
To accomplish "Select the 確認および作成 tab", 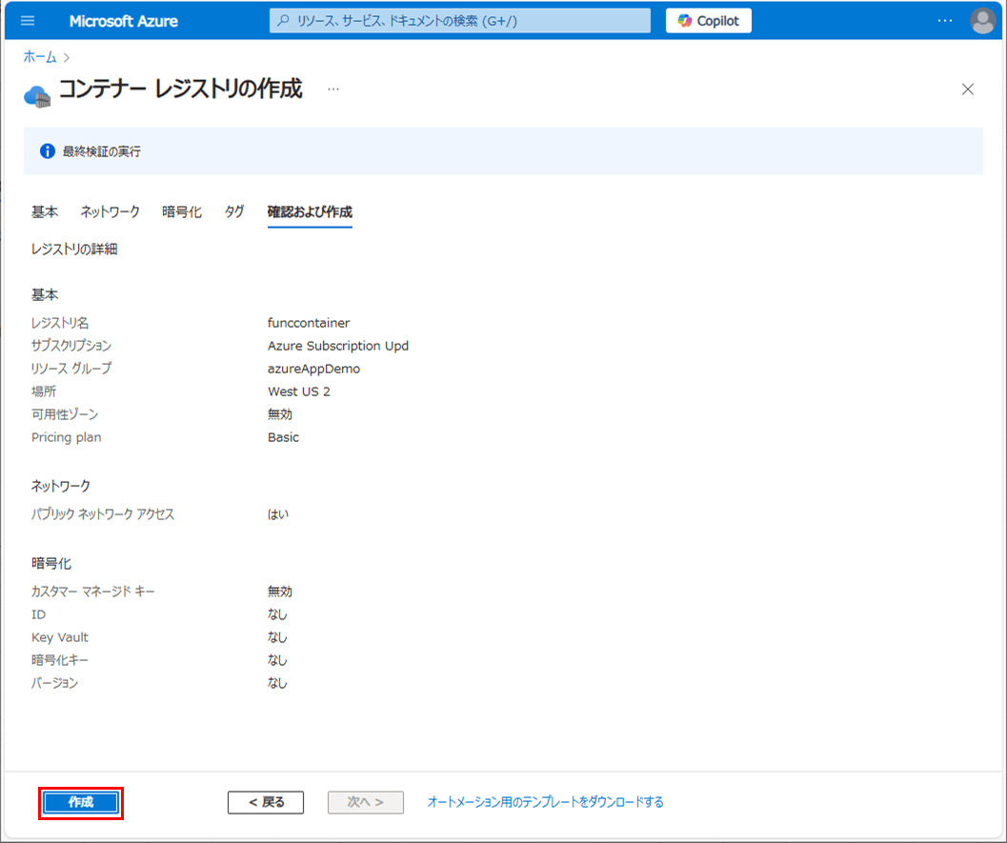I will click(310, 211).
